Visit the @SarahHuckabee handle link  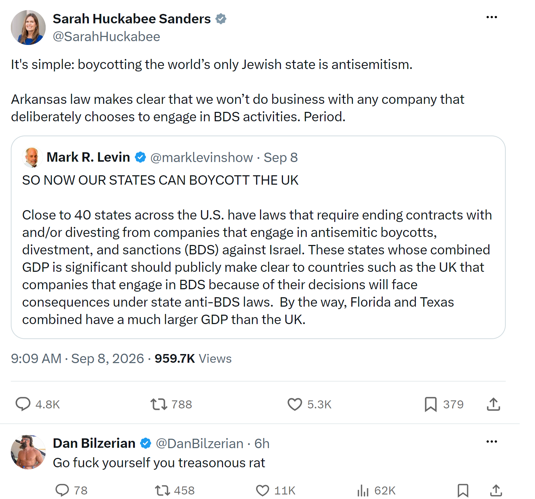point(106,37)
